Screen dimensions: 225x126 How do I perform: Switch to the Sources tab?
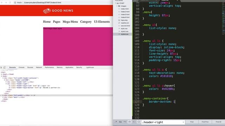click(x=30, y=68)
